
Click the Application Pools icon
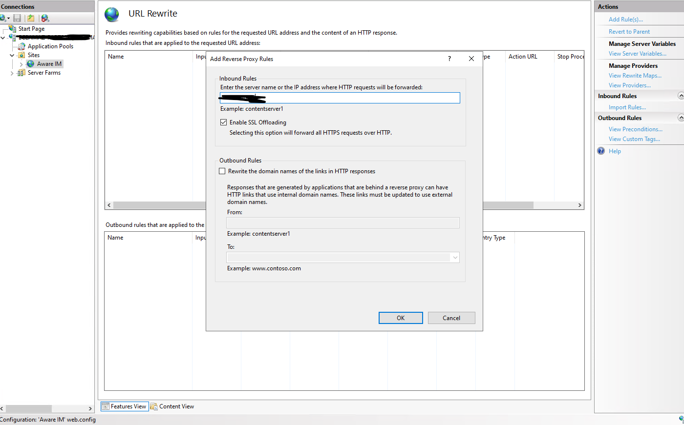pos(22,46)
